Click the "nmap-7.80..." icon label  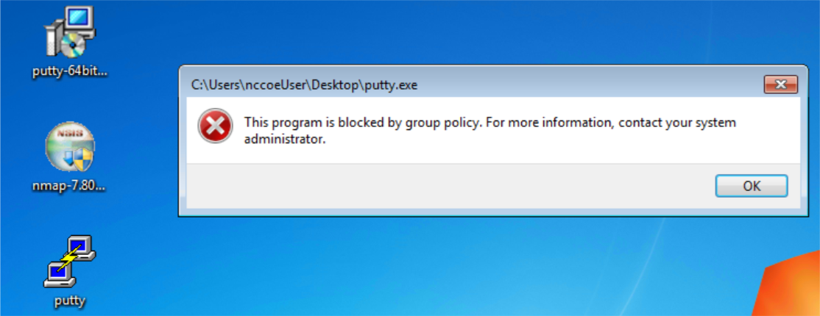point(69,185)
